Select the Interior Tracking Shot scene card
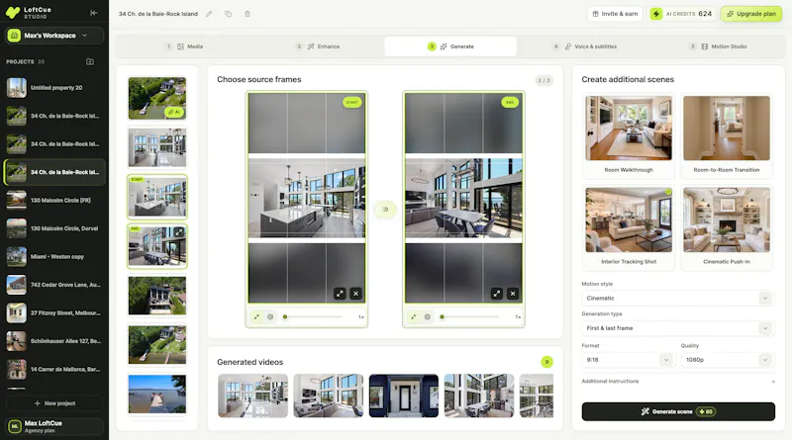This screenshot has height=440, width=792. [629, 227]
